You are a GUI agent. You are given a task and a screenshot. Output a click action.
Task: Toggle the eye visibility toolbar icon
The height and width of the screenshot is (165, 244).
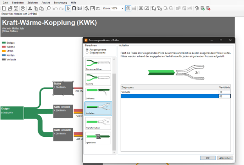(141, 8)
